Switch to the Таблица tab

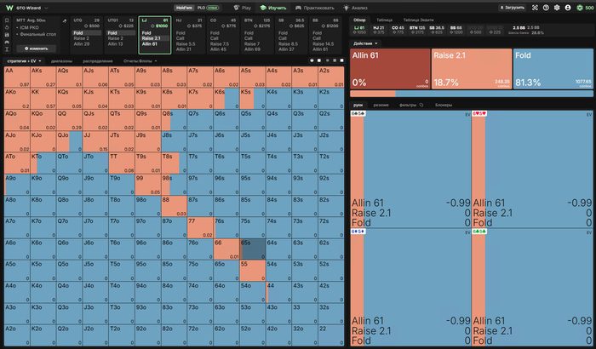coord(384,20)
